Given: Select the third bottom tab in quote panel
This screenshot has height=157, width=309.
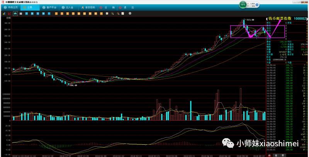Looking at the screenshot, I should click(283, 155).
